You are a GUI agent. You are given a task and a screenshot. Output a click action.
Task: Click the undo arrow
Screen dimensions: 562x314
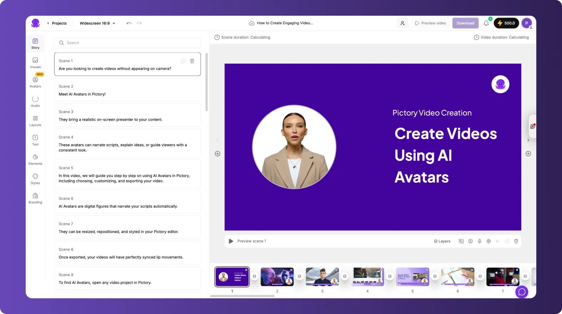[129, 23]
